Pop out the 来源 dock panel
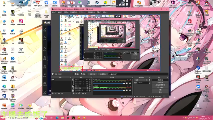The image size is (213, 120). 91,77
